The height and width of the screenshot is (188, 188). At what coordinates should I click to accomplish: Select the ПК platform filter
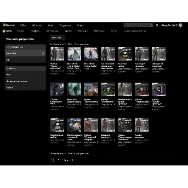tap(25, 60)
